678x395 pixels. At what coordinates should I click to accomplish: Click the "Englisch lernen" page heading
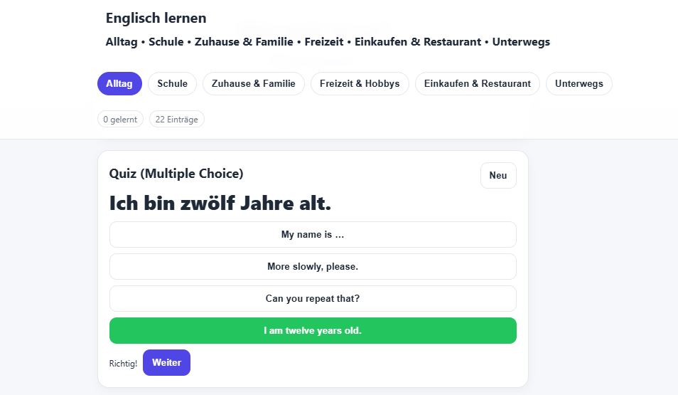pos(156,19)
